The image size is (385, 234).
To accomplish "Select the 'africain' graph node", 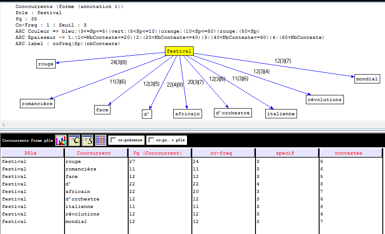I will (x=187, y=113).
